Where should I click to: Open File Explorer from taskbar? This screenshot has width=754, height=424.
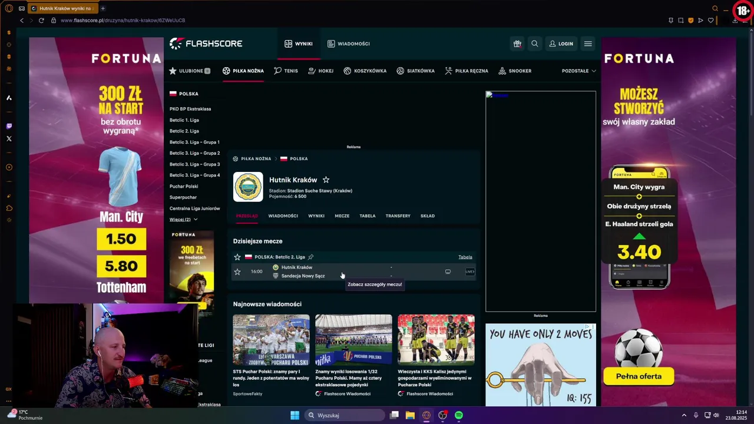pos(410,415)
